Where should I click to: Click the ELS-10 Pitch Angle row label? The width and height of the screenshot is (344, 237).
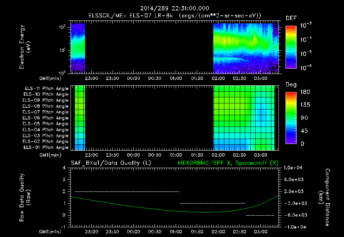click(x=46, y=94)
